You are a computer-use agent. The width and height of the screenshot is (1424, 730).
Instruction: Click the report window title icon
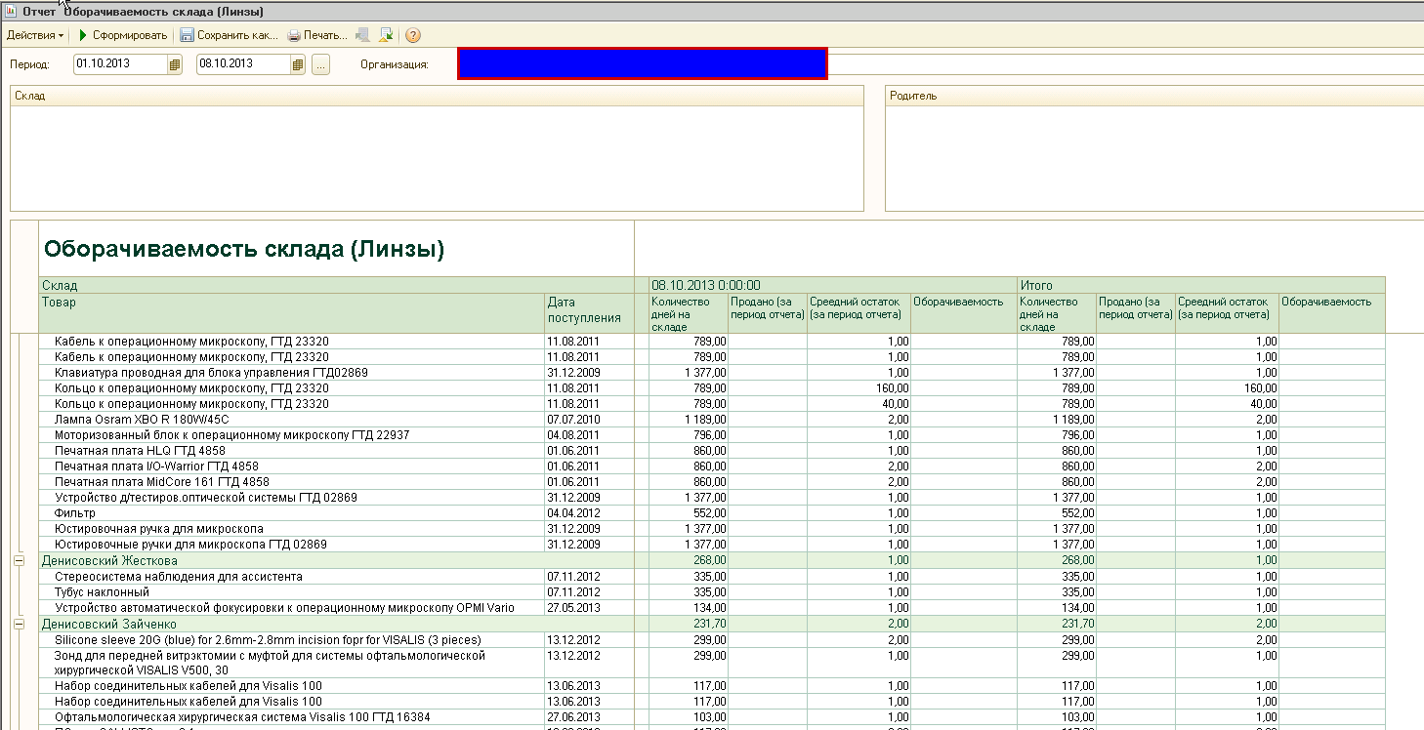tap(11, 11)
